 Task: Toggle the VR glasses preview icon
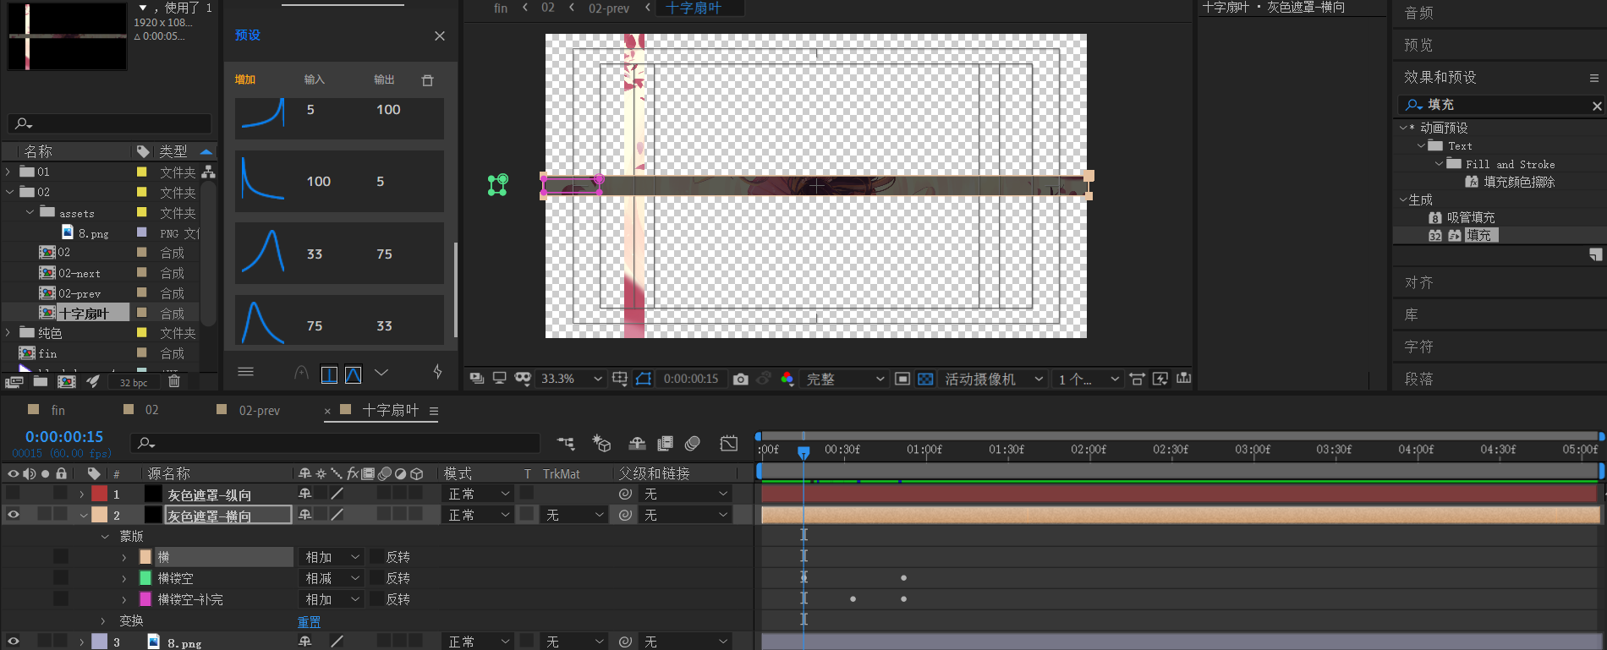[523, 379]
